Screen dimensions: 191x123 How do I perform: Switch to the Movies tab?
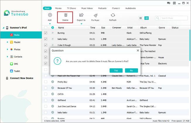click(58, 8)
